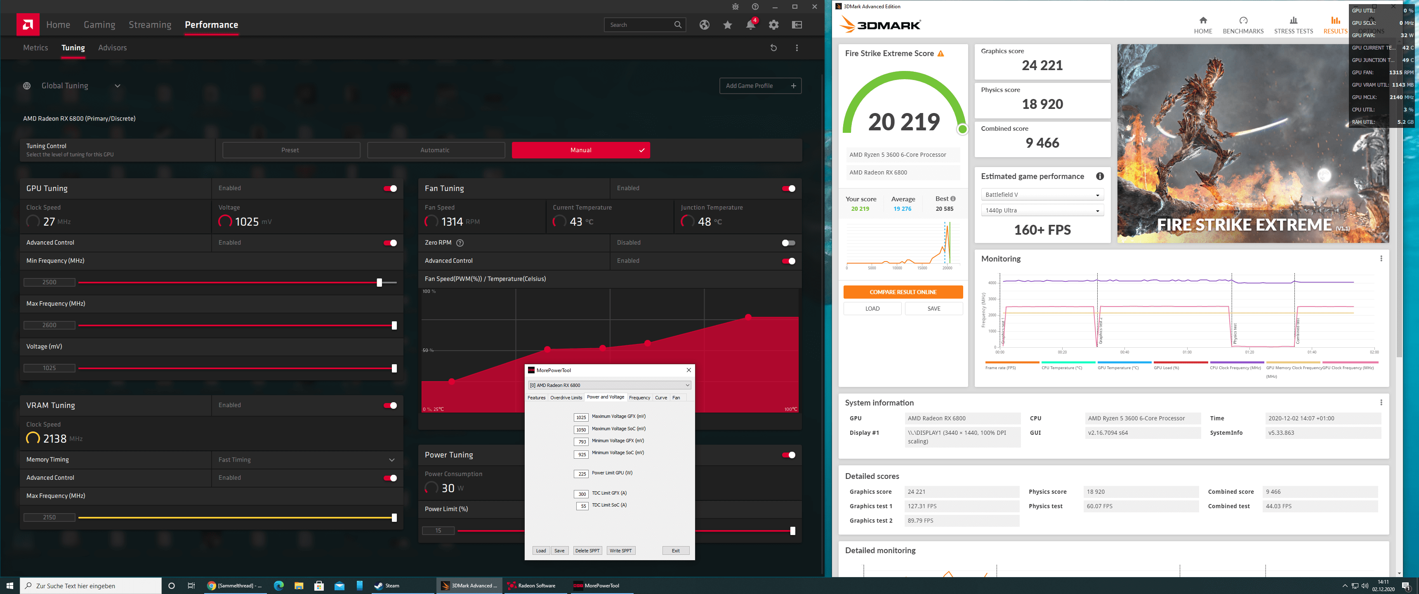Click COMPARE RESULT ONLINE button

coord(903,292)
